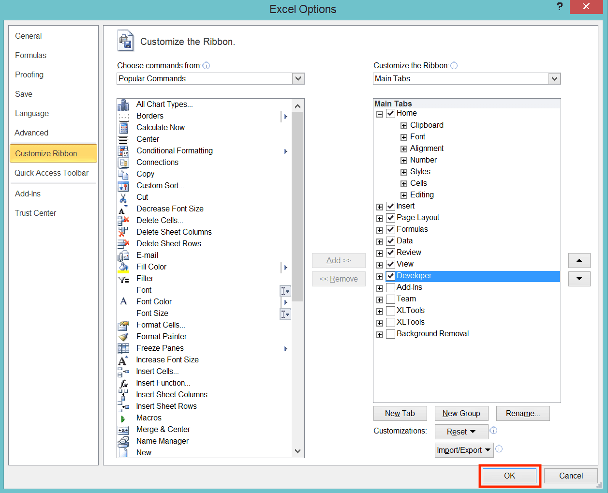608x493 pixels.
Task: Click the Delete Cells icon
Action: (x=123, y=221)
